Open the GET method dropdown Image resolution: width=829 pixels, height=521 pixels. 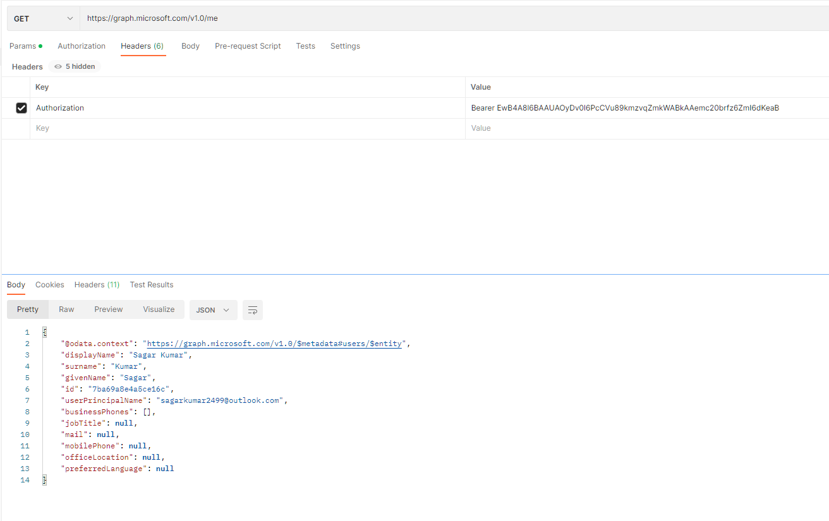tap(42, 18)
